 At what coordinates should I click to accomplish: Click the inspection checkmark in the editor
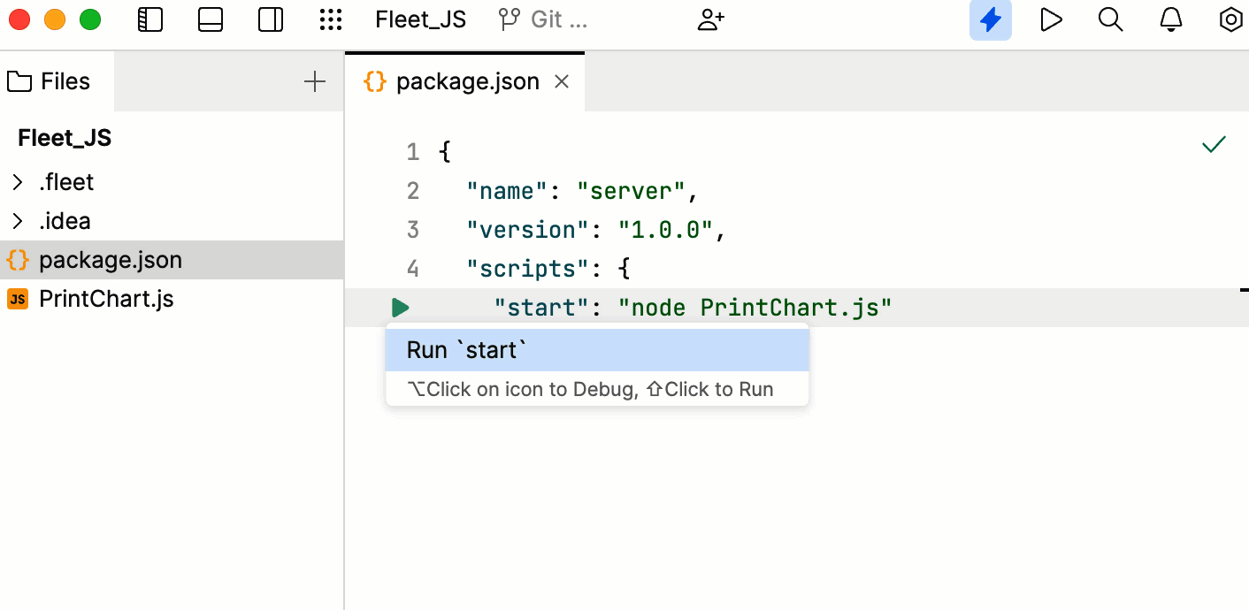[1213, 144]
